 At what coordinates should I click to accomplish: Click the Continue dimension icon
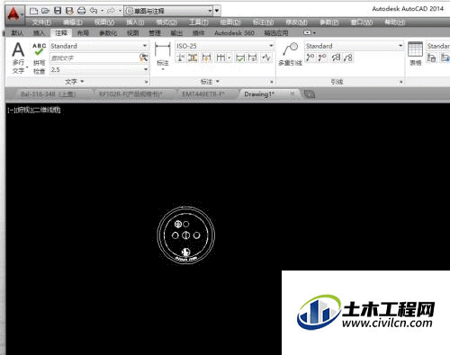pos(220,58)
